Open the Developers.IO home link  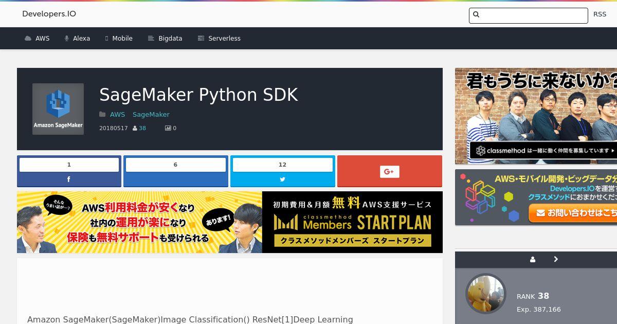click(49, 14)
